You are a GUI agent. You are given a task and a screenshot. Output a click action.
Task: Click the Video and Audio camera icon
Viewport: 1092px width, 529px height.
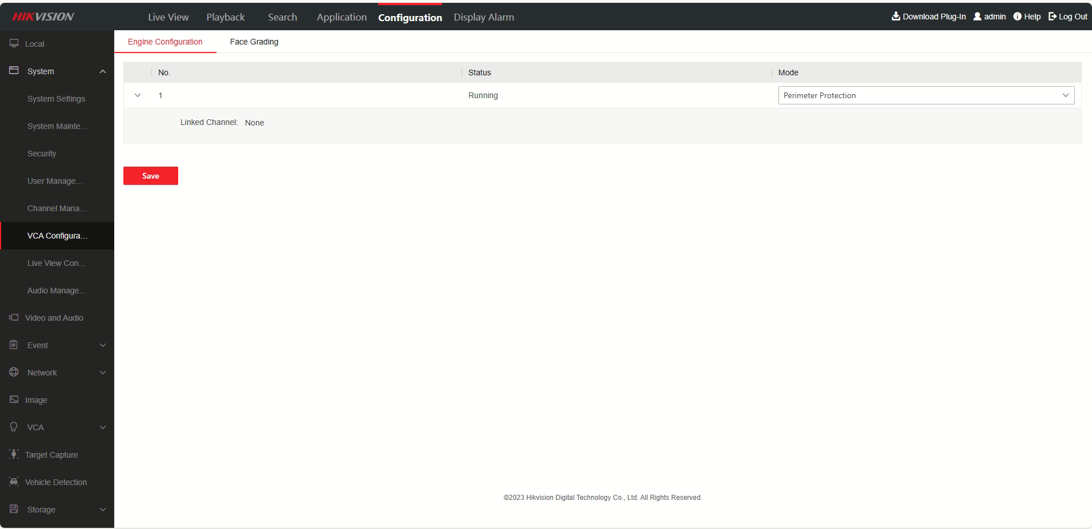(14, 318)
